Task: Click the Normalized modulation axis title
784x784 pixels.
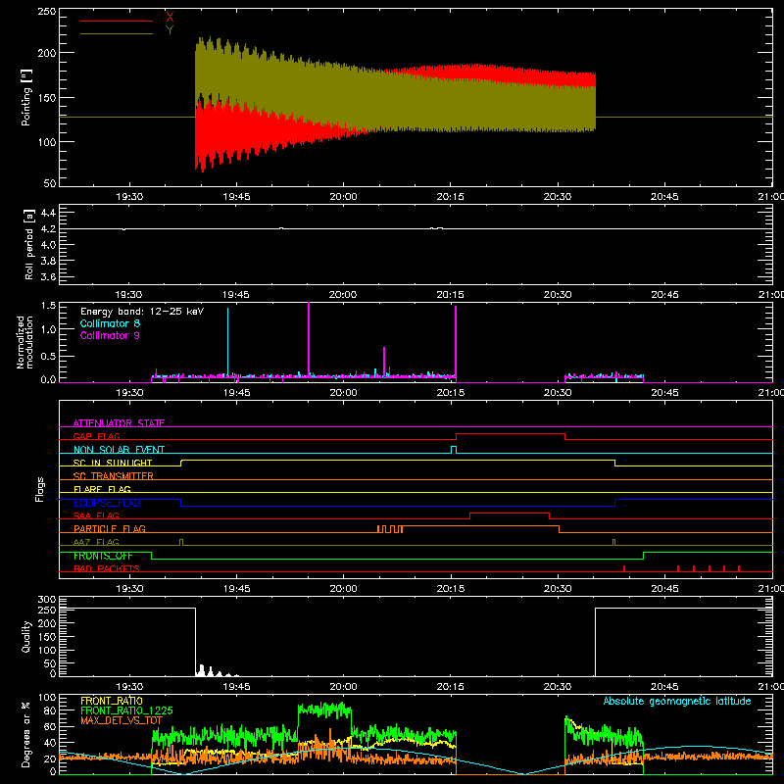Action: tap(24, 342)
